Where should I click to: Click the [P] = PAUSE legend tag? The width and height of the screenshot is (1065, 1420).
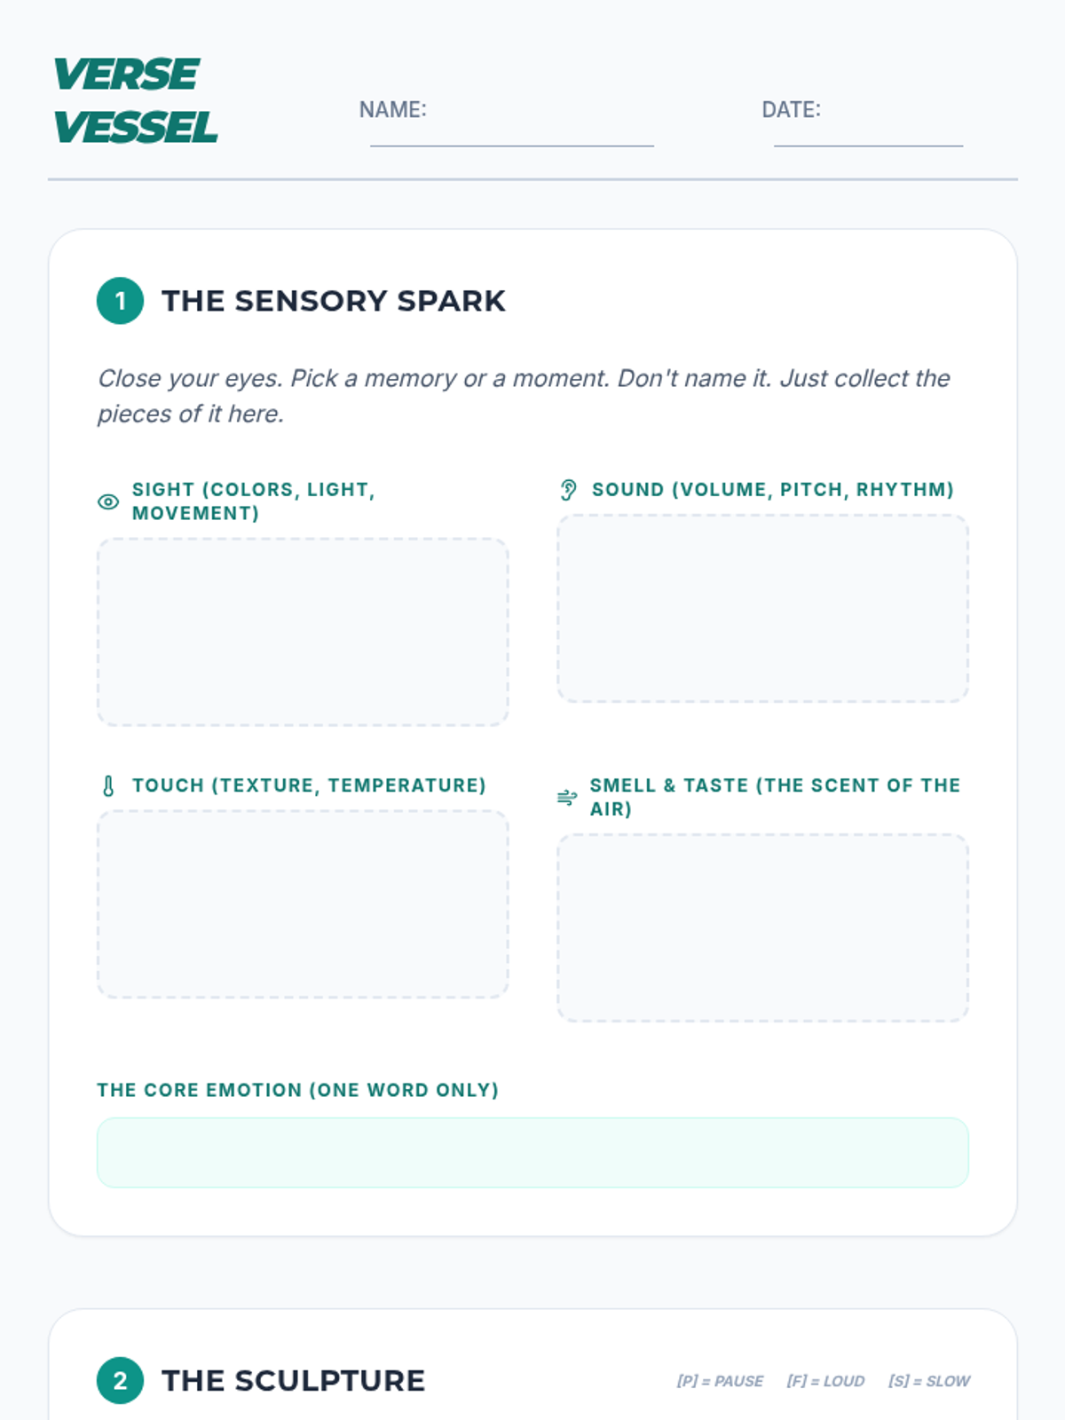click(x=720, y=1381)
